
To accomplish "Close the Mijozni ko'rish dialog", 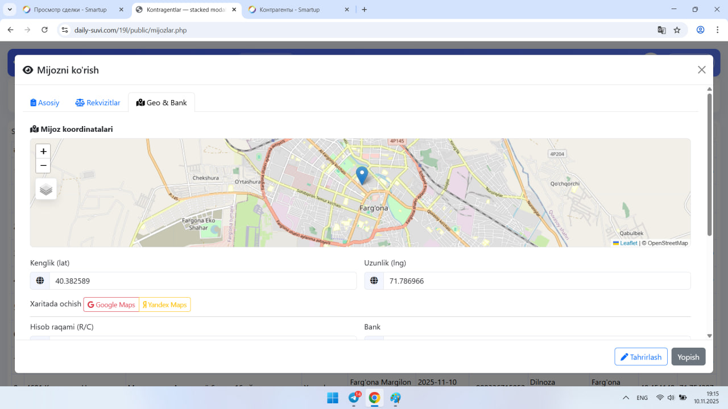I will point(701,70).
